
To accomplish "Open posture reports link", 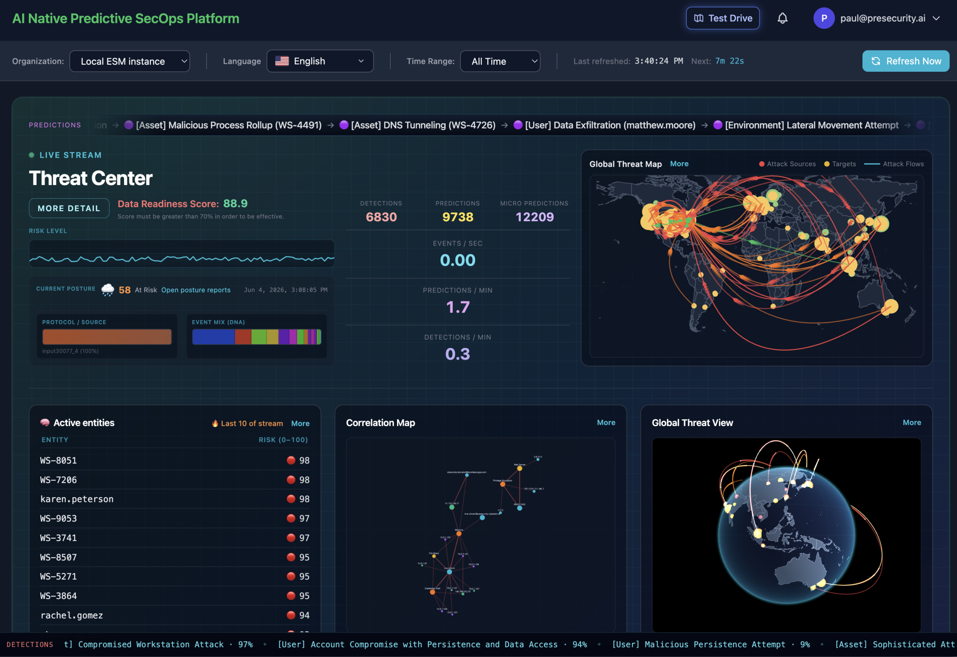I will coord(196,290).
